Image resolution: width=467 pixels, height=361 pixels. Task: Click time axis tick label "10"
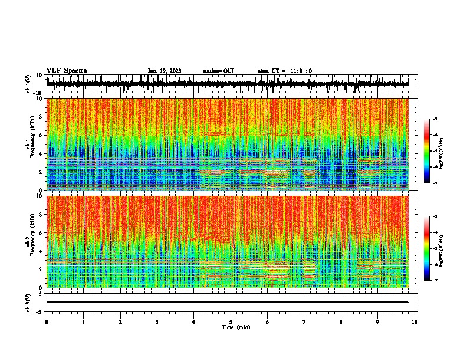point(415,322)
